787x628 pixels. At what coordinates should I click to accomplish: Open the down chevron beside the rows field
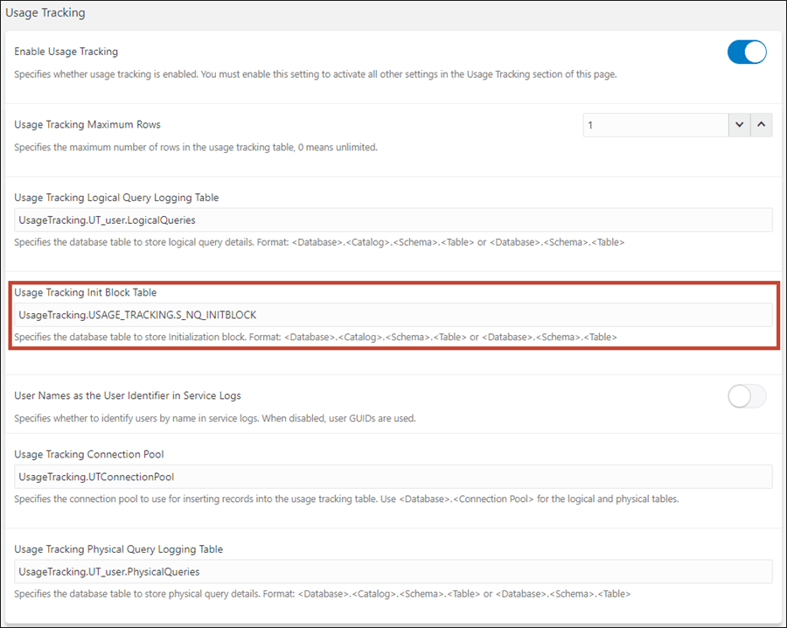[x=739, y=124]
